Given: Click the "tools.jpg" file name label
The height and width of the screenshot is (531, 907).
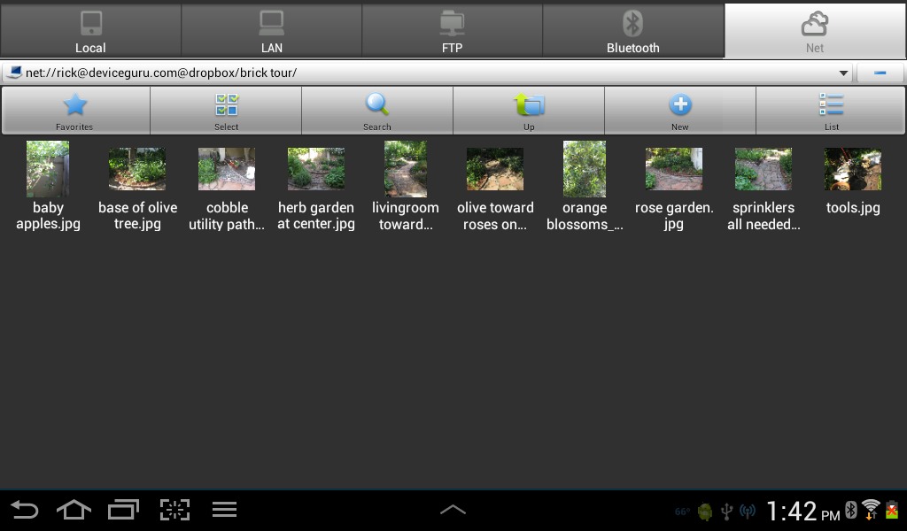Looking at the screenshot, I should click(x=853, y=207).
